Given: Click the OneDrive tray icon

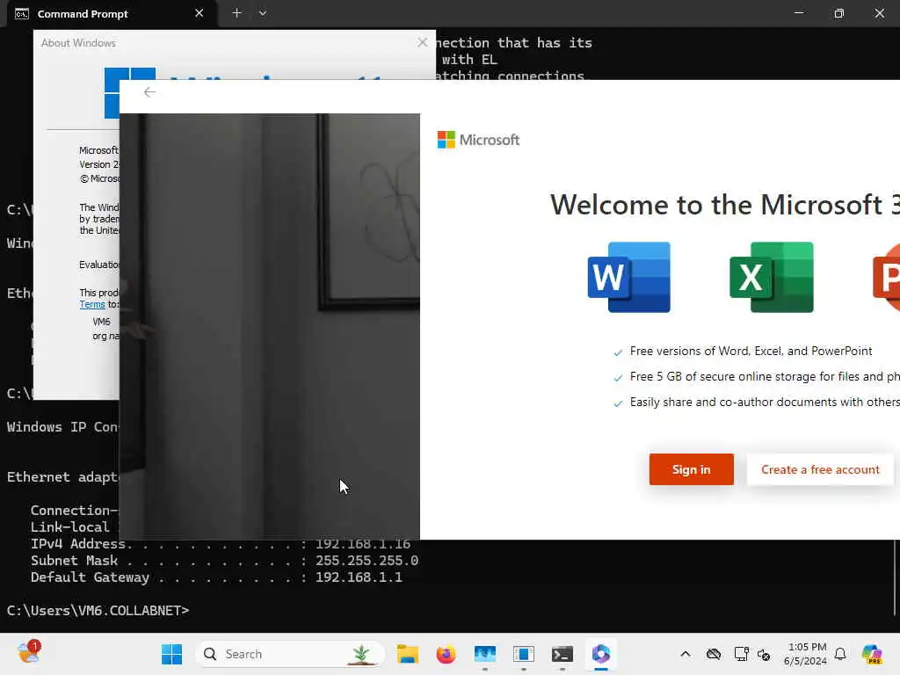Looking at the screenshot, I should point(714,654).
